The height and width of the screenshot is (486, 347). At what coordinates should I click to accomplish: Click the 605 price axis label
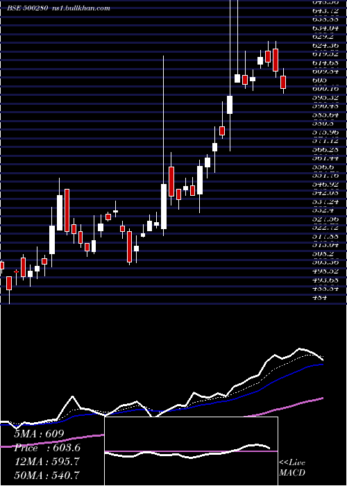[319, 80]
